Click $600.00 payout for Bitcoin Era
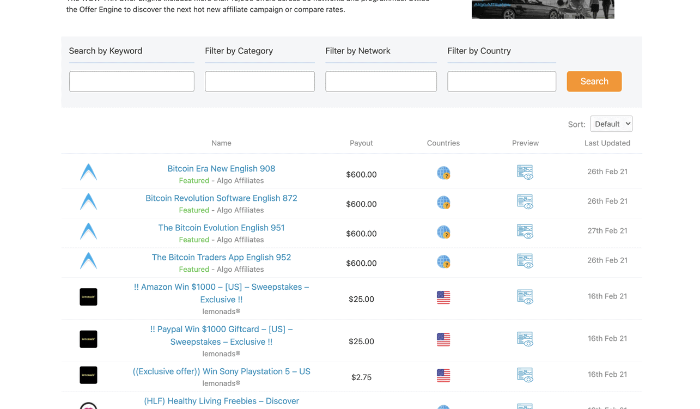 tap(361, 175)
